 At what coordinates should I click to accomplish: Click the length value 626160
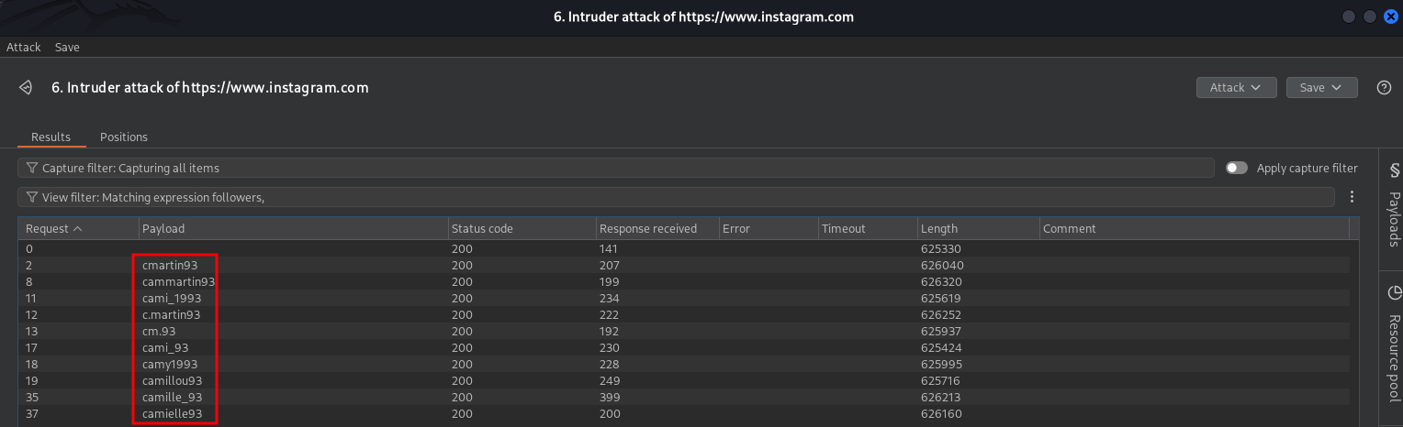pos(941,413)
